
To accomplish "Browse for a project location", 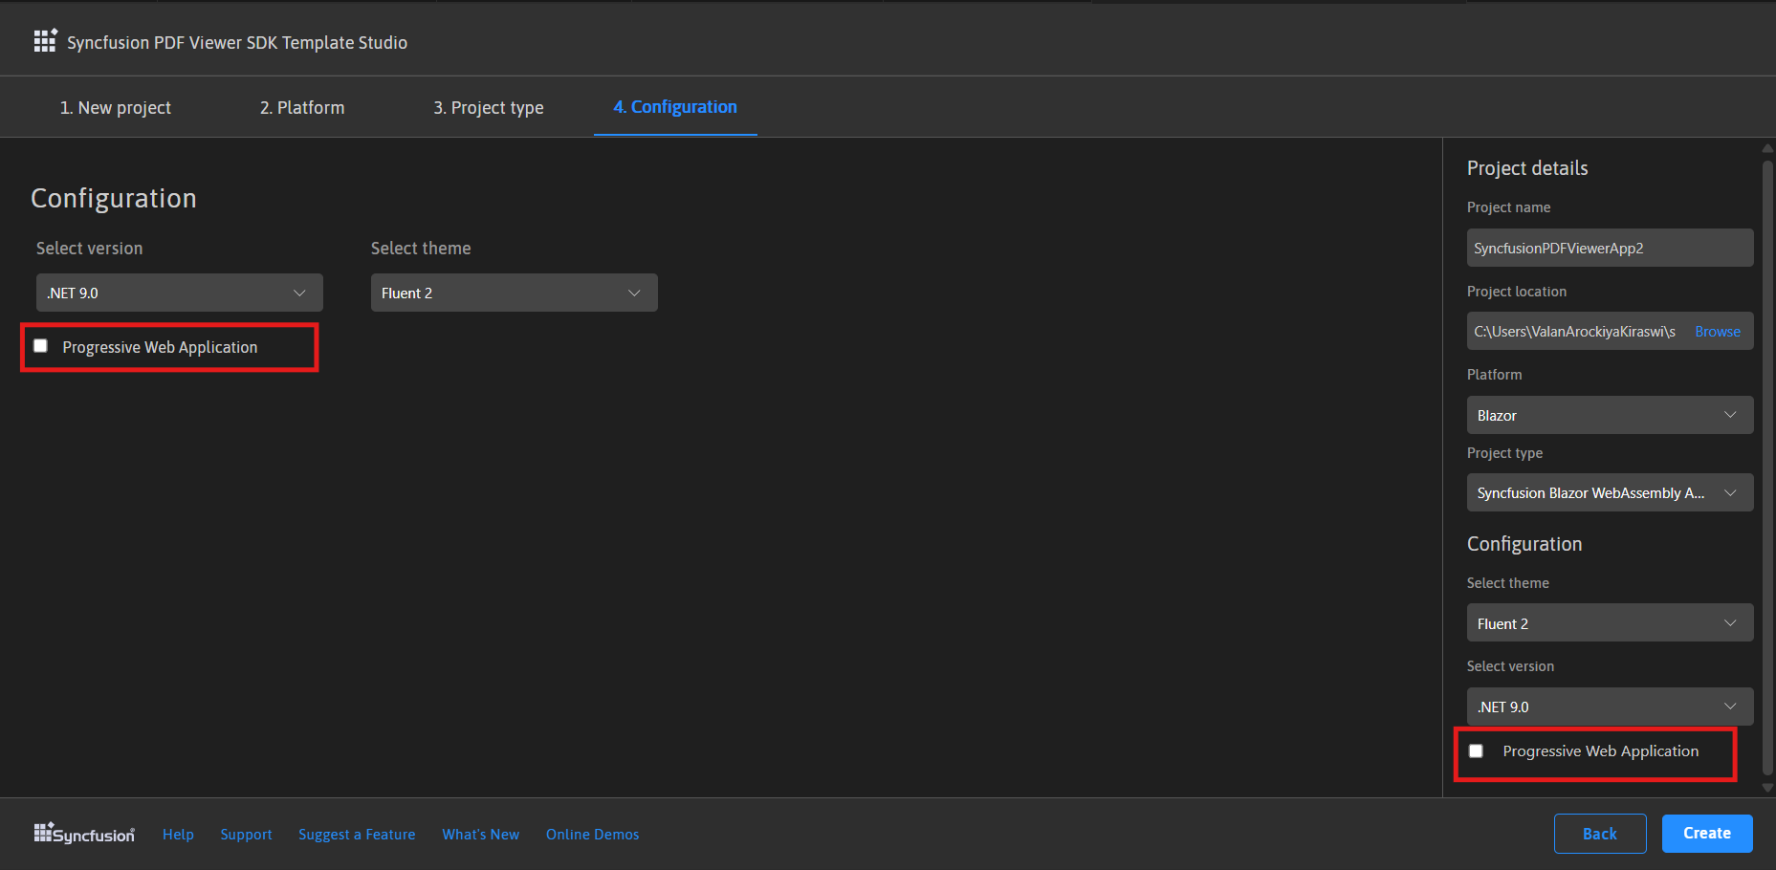I will 1718,332.
